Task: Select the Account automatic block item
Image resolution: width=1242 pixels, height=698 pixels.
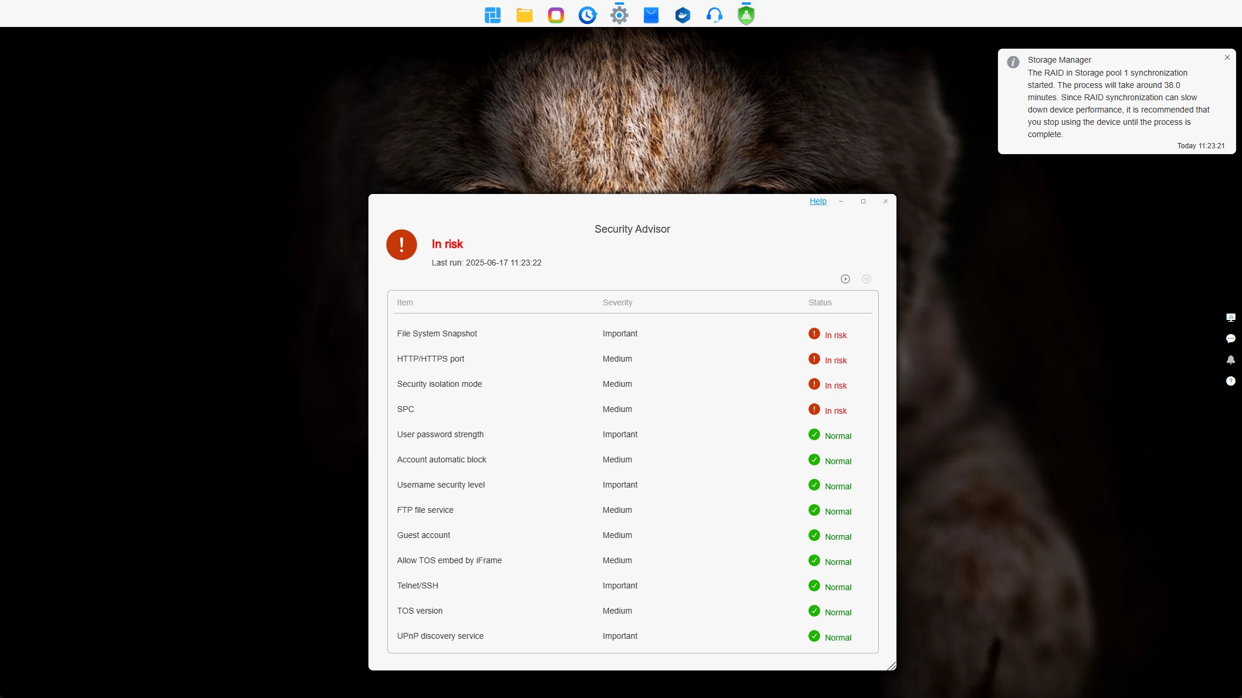Action: tap(442, 459)
